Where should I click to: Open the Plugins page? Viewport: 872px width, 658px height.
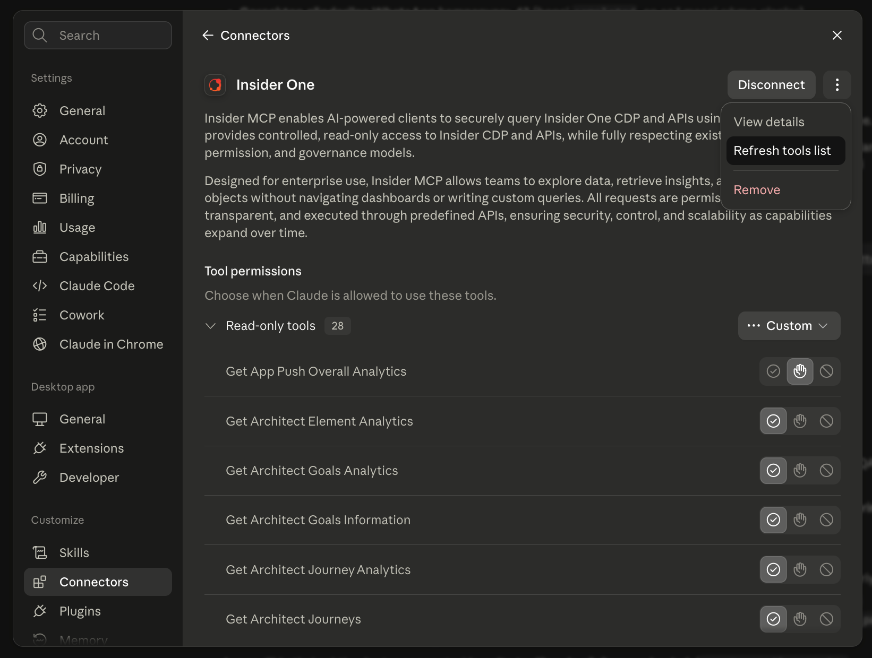(x=98, y=611)
